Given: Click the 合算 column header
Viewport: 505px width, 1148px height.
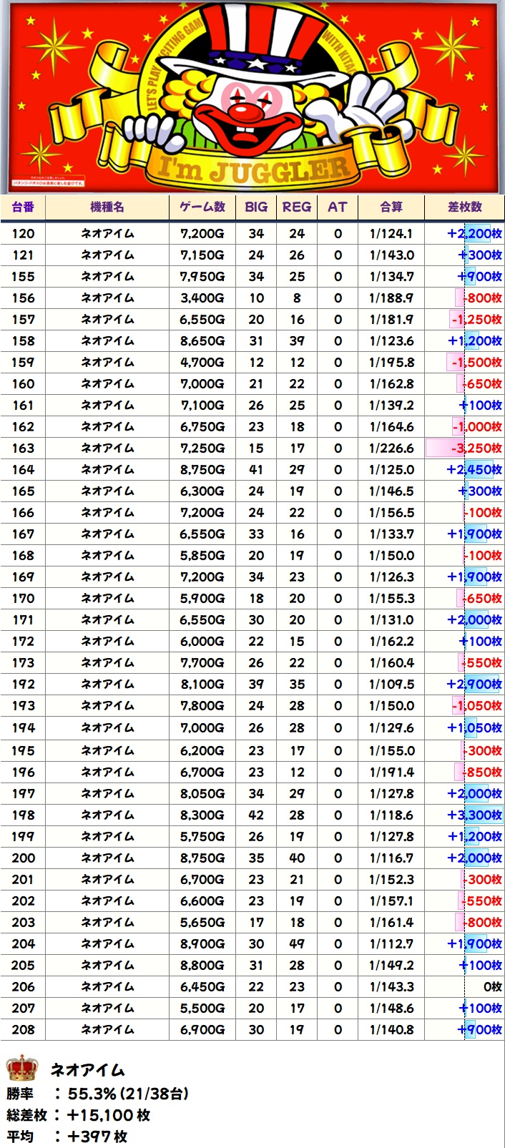Looking at the screenshot, I should 391,207.
